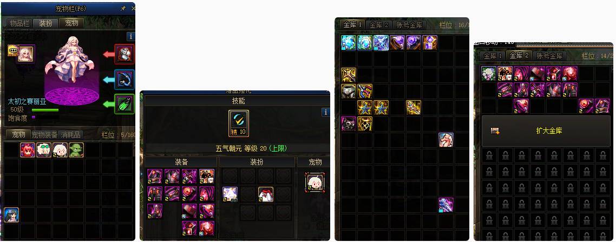Click the blue pet equipment slot icon
The width and height of the screenshot is (616, 242).
(x=124, y=80)
